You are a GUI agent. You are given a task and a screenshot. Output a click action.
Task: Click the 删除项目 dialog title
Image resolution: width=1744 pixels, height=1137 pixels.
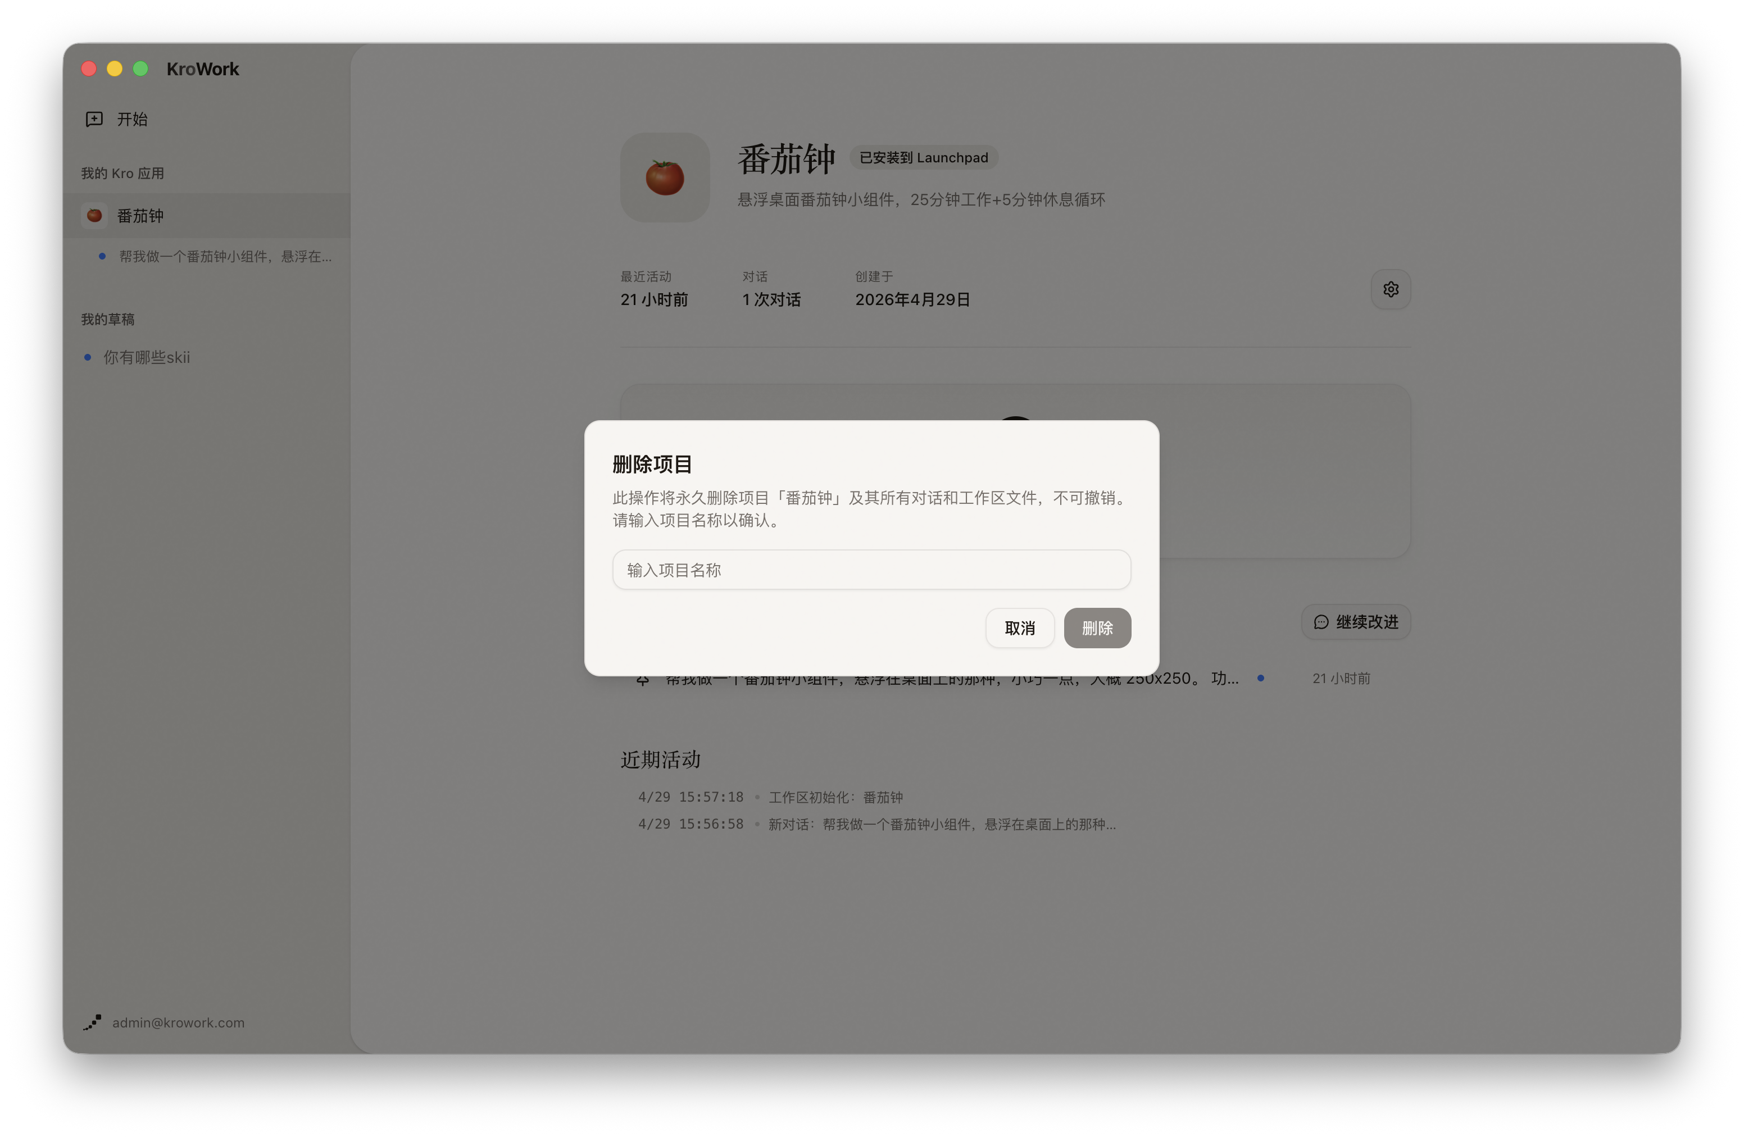pyautogui.click(x=652, y=465)
